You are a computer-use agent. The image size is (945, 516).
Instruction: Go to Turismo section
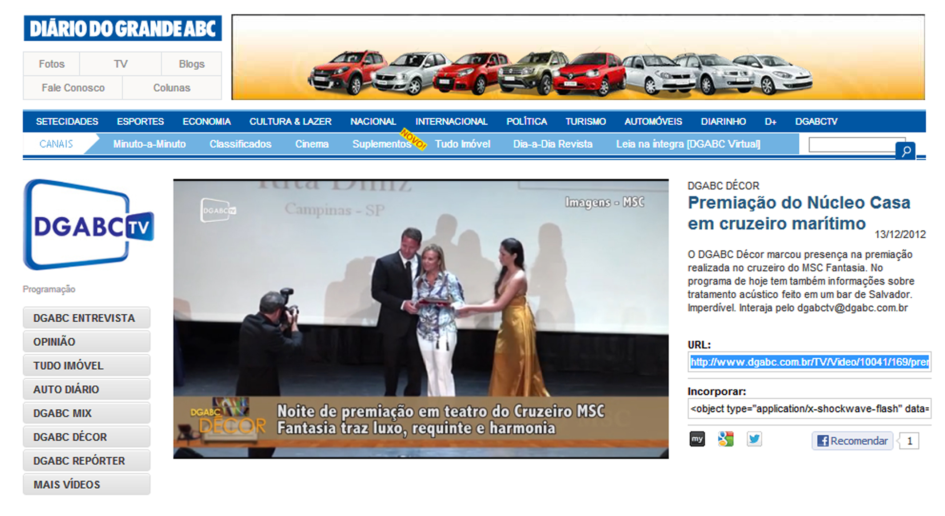pos(586,121)
